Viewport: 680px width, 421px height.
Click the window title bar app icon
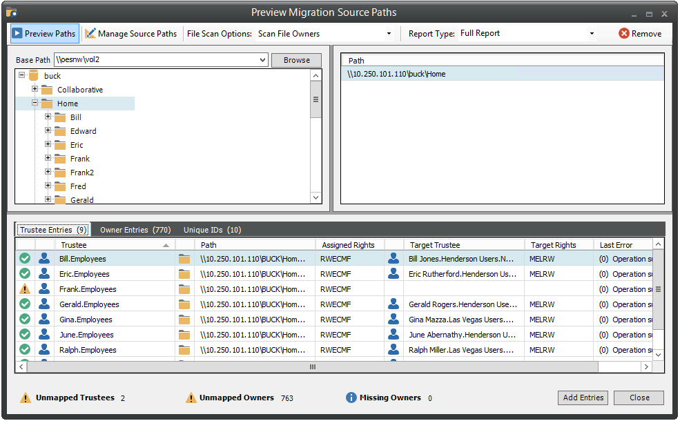(x=12, y=12)
